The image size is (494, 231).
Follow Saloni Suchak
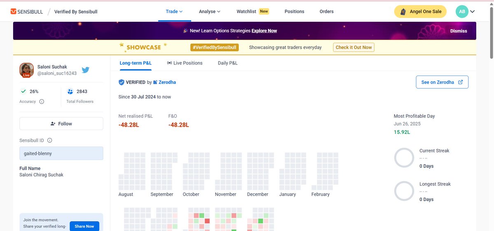(x=61, y=124)
